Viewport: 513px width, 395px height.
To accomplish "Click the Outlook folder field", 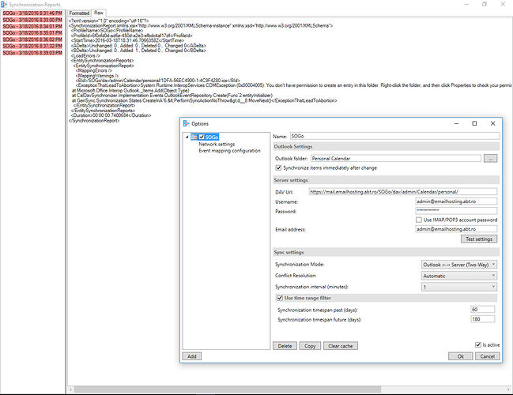I will (x=396, y=159).
